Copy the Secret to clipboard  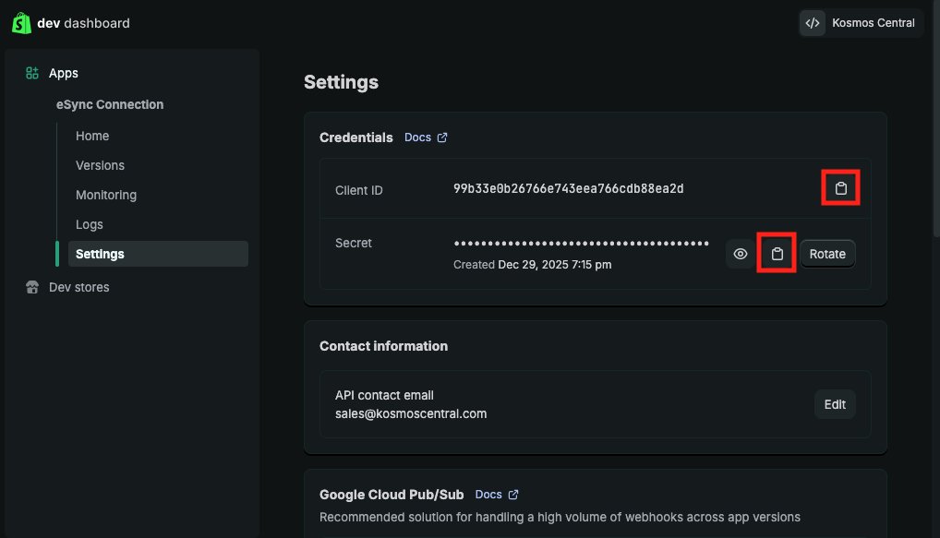coord(777,254)
